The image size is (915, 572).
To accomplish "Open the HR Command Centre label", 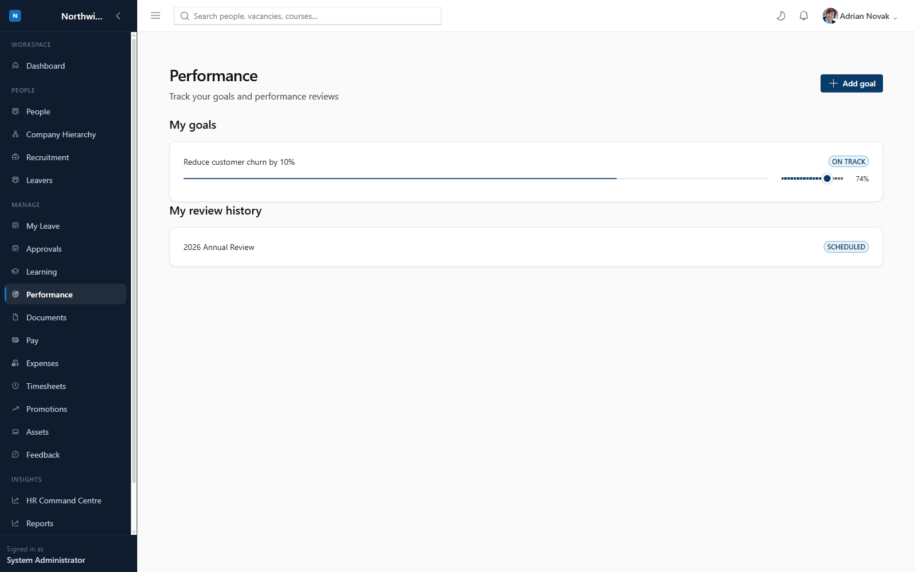I will (x=64, y=500).
